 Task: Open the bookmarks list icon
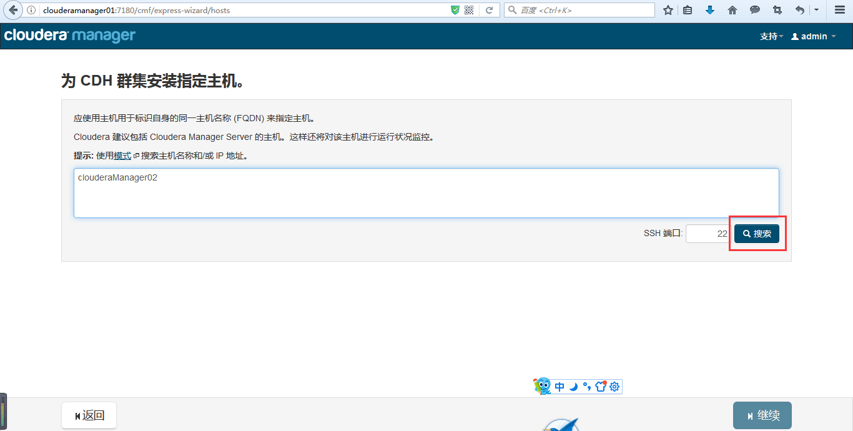click(x=688, y=10)
